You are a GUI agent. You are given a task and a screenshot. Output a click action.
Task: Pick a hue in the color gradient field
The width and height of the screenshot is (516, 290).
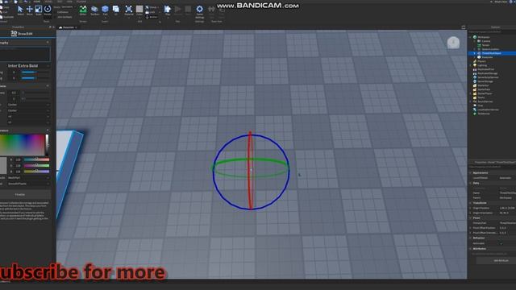22,145
